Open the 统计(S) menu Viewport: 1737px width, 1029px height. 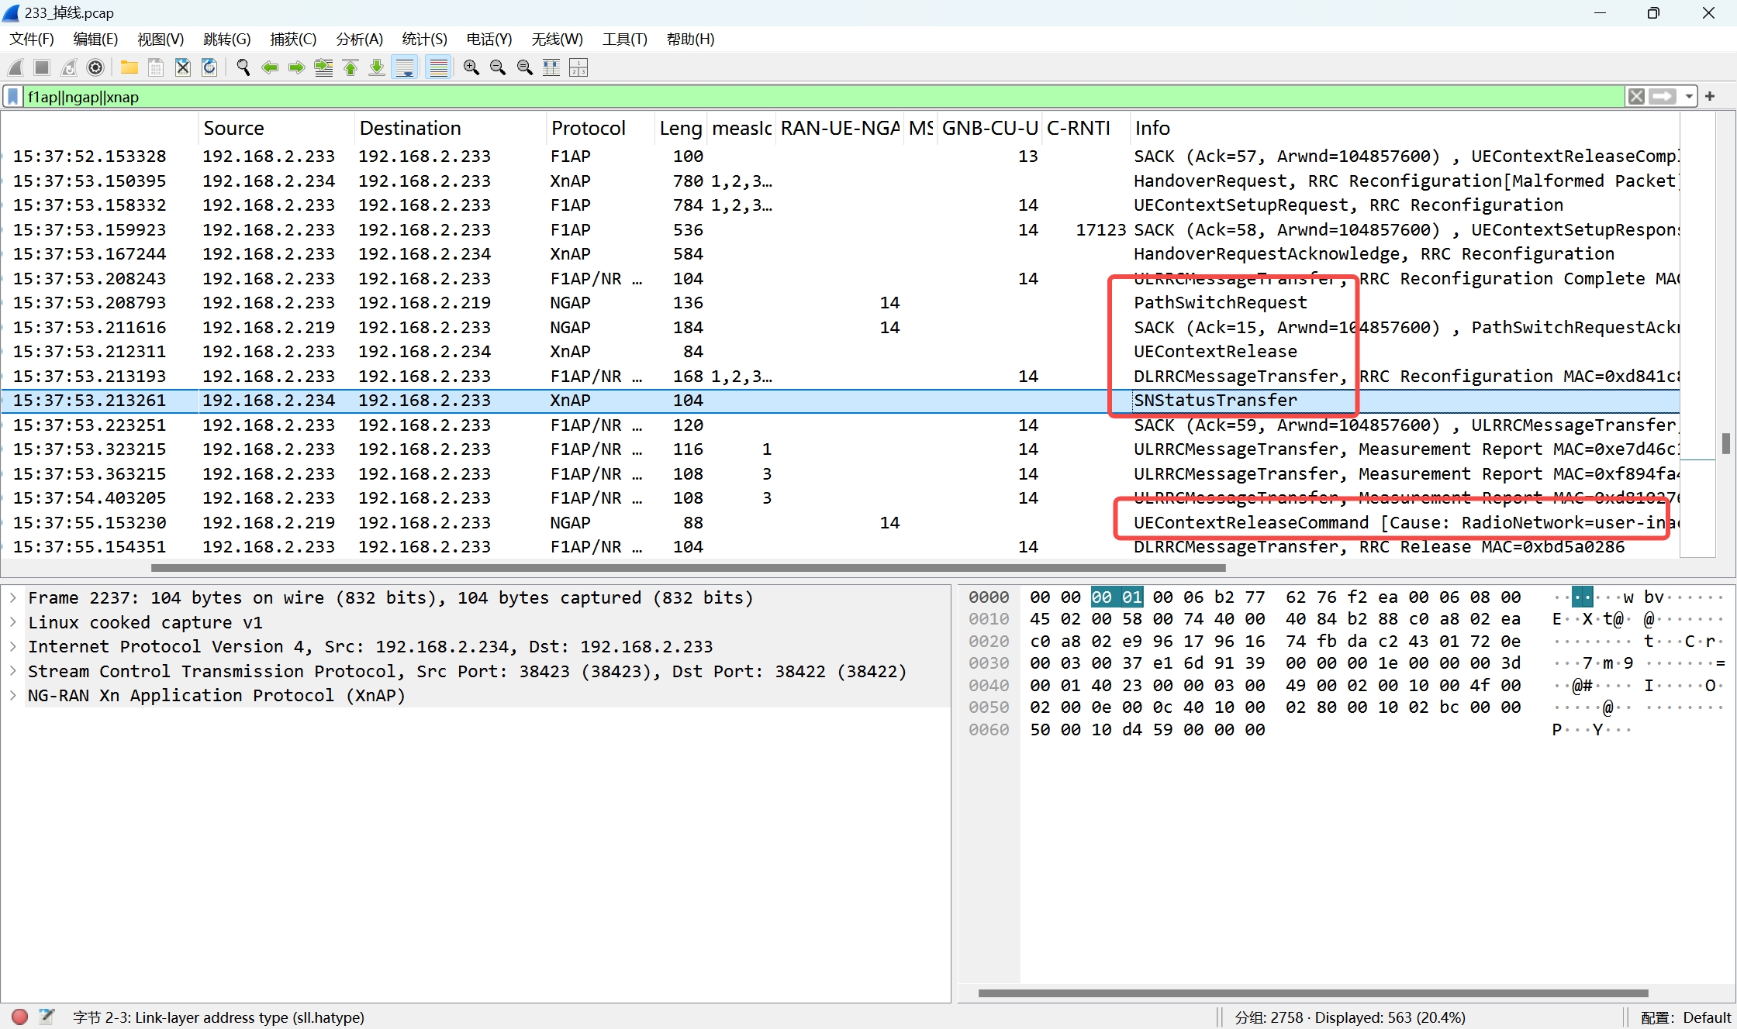pyautogui.click(x=424, y=40)
